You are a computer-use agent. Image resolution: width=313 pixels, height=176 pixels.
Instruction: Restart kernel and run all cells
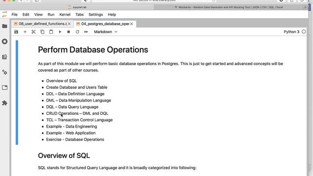click(x=86, y=32)
